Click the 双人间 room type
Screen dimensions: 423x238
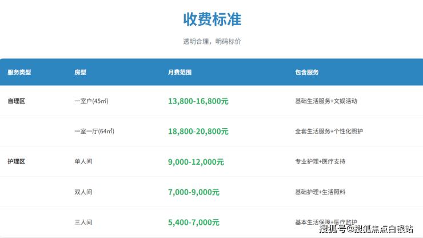pyautogui.click(x=83, y=192)
